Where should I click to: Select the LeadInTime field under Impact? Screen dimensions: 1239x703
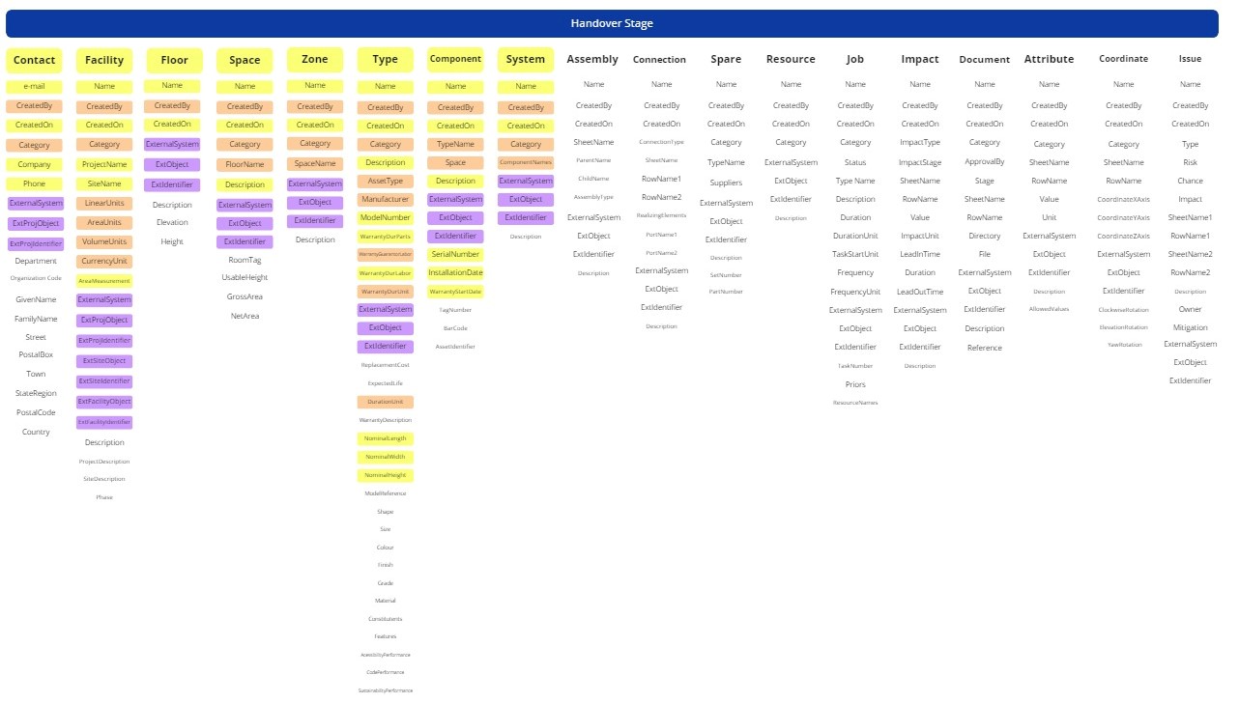tap(919, 254)
